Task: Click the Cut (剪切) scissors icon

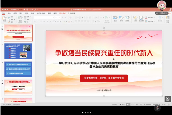Action: 9,17
